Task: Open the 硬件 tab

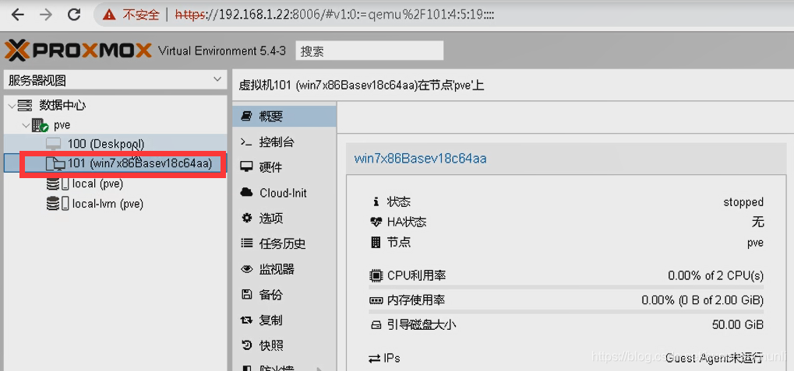Action: coord(284,167)
